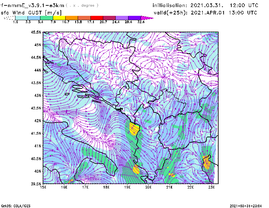Click the 40N latitude axis label
The width and height of the screenshot is (269, 208).
click(x=38, y=171)
